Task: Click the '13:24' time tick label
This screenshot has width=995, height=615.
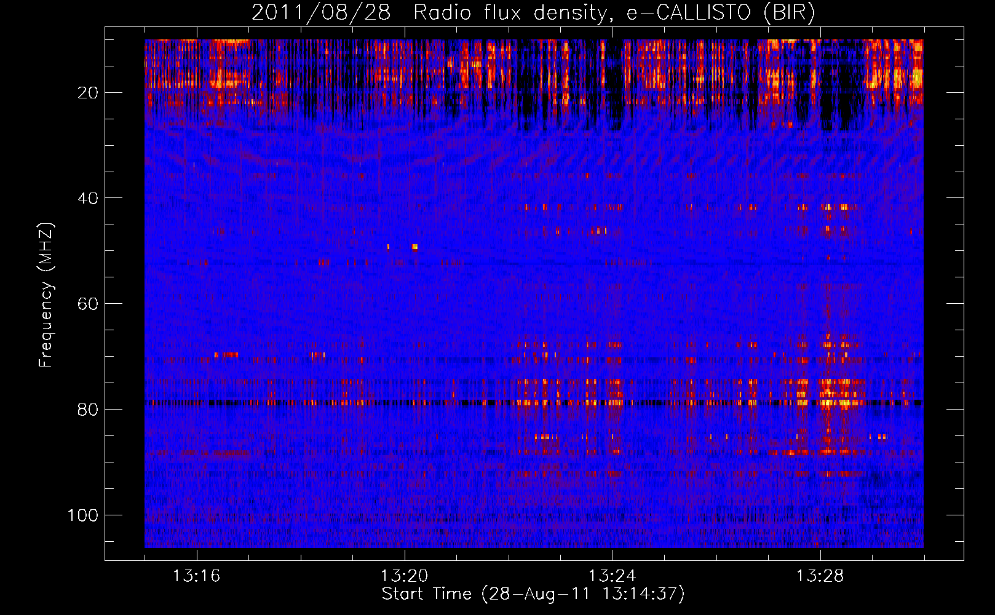Action: click(612, 576)
